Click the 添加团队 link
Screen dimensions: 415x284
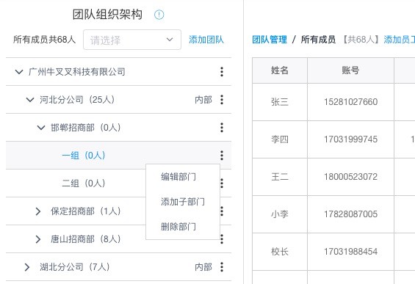point(206,40)
